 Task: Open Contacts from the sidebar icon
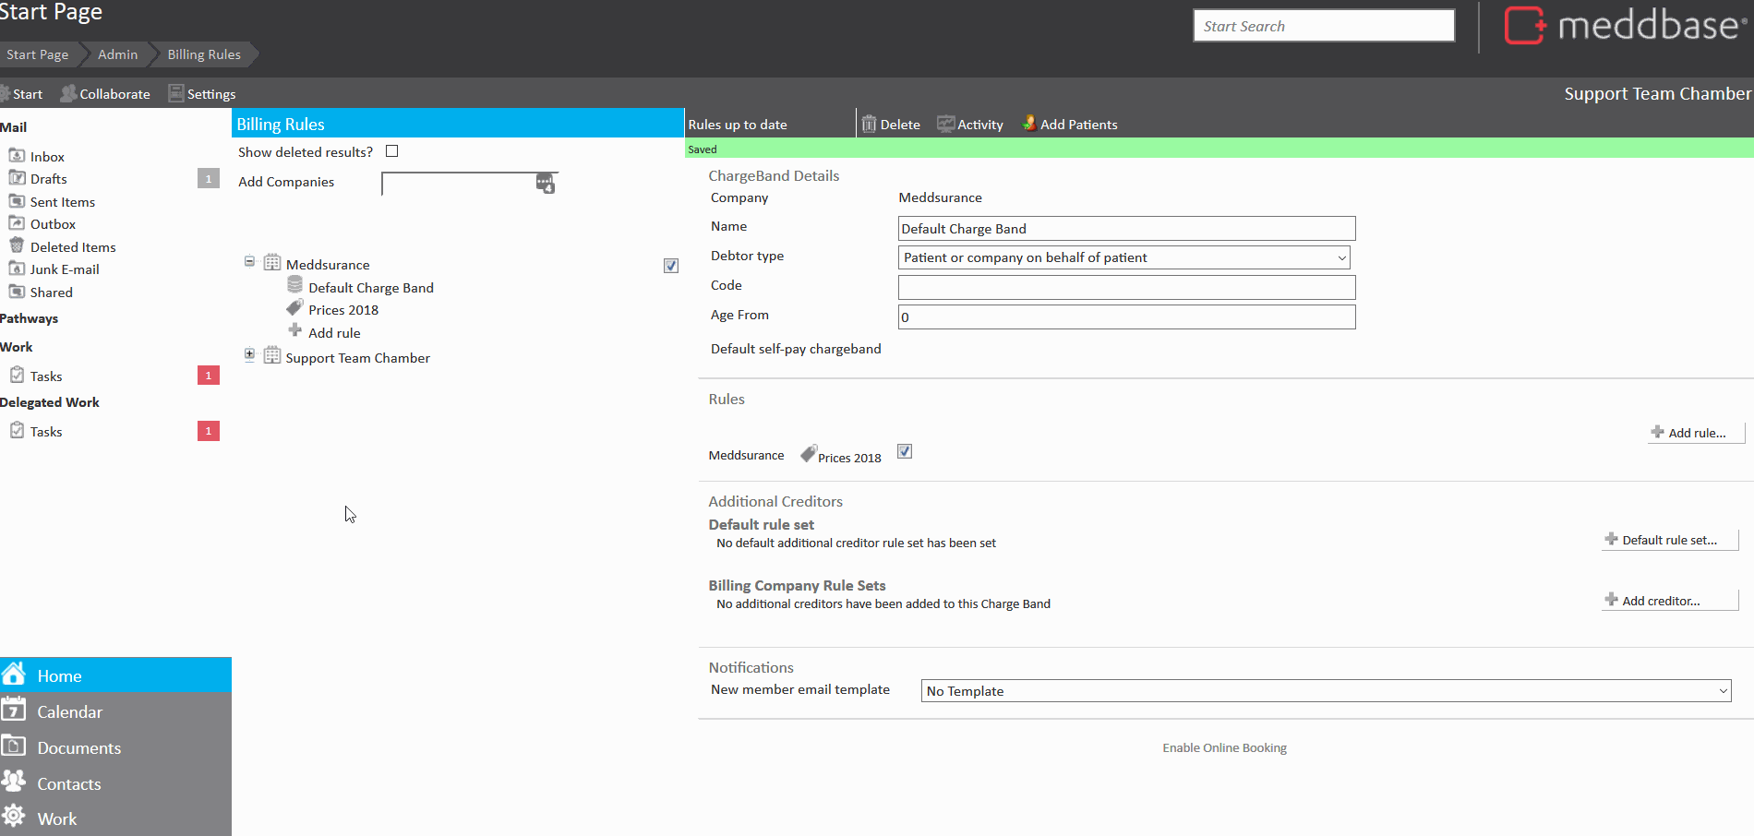14,782
